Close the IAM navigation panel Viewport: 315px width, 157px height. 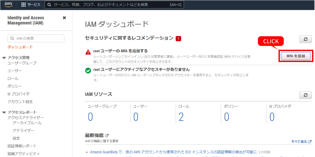point(64,18)
